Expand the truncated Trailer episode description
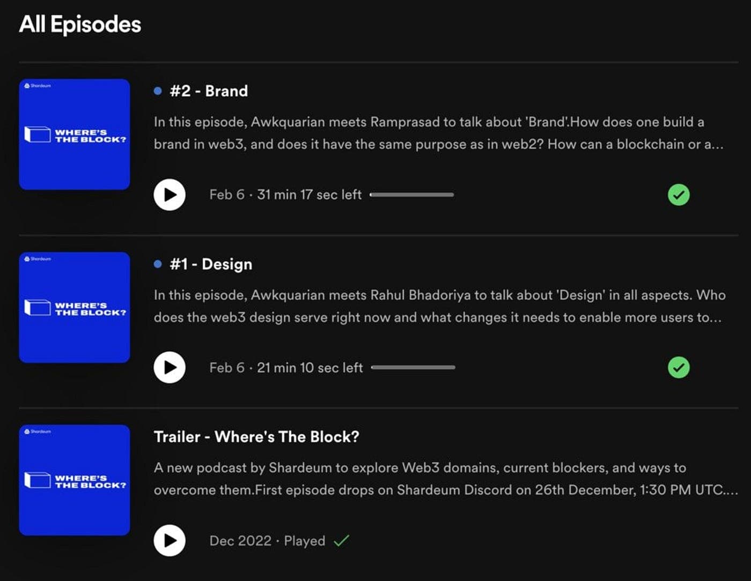 [x=446, y=479]
